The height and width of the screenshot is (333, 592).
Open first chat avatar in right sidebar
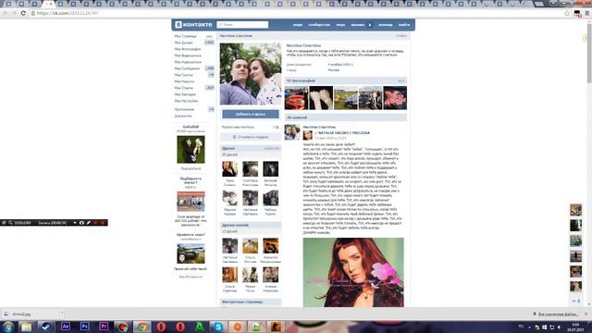[575, 210]
